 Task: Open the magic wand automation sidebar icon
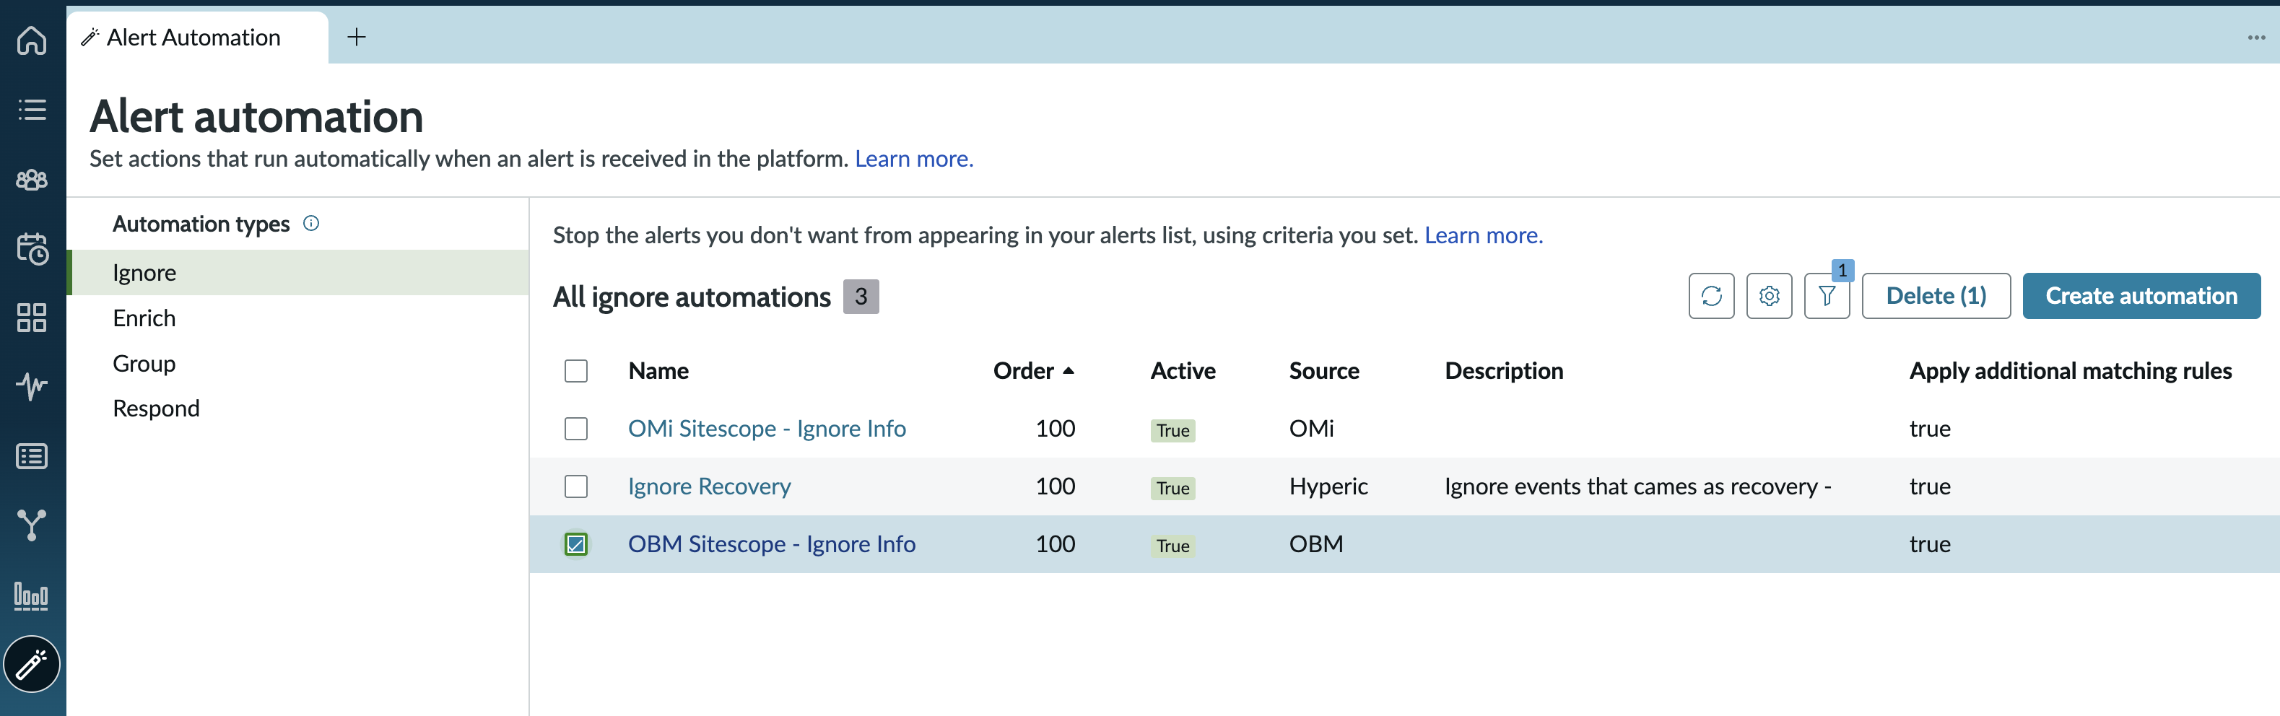pyautogui.click(x=32, y=664)
